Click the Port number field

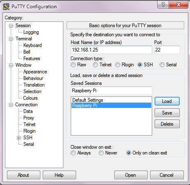[167, 50]
